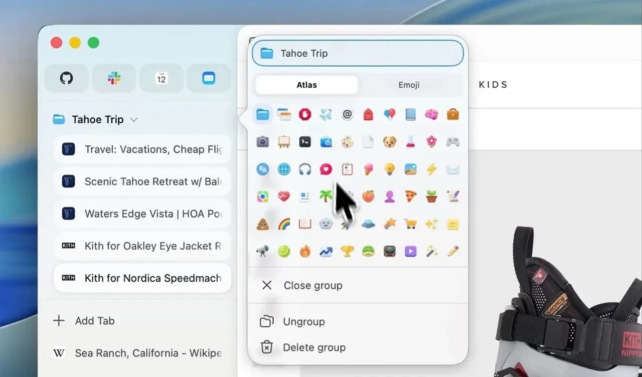Open the Mail pinned tab

209,78
